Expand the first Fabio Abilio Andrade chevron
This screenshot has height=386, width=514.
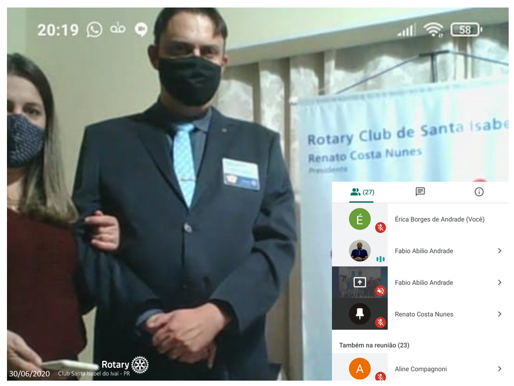click(x=499, y=251)
